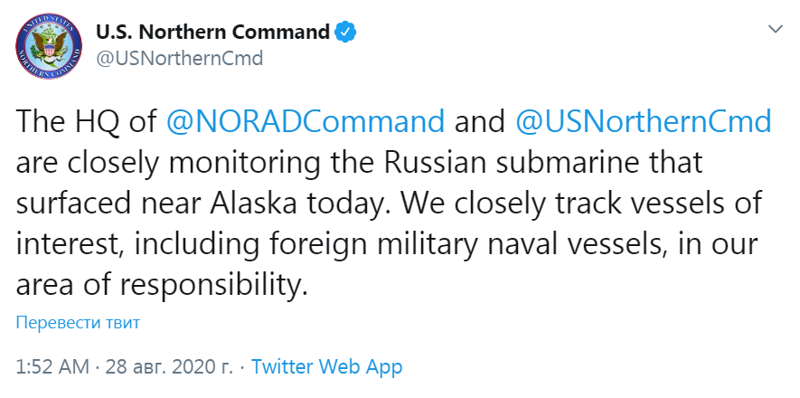The height and width of the screenshot is (398, 800).
Task: Click the "Перевести твит" translate link
Action: (78, 323)
